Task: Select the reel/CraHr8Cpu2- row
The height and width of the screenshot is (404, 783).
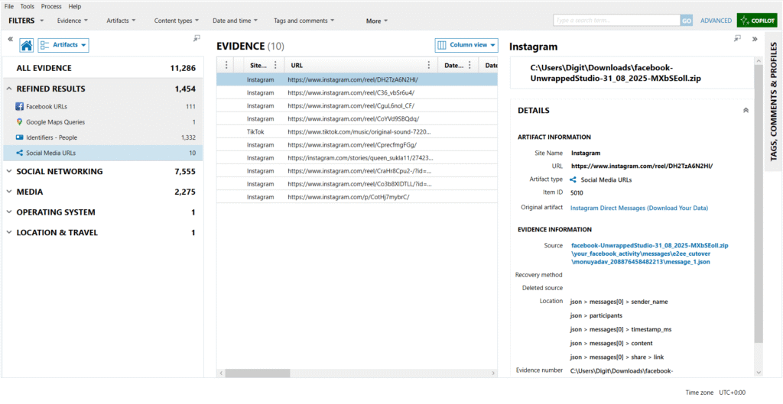Action: [x=357, y=170]
